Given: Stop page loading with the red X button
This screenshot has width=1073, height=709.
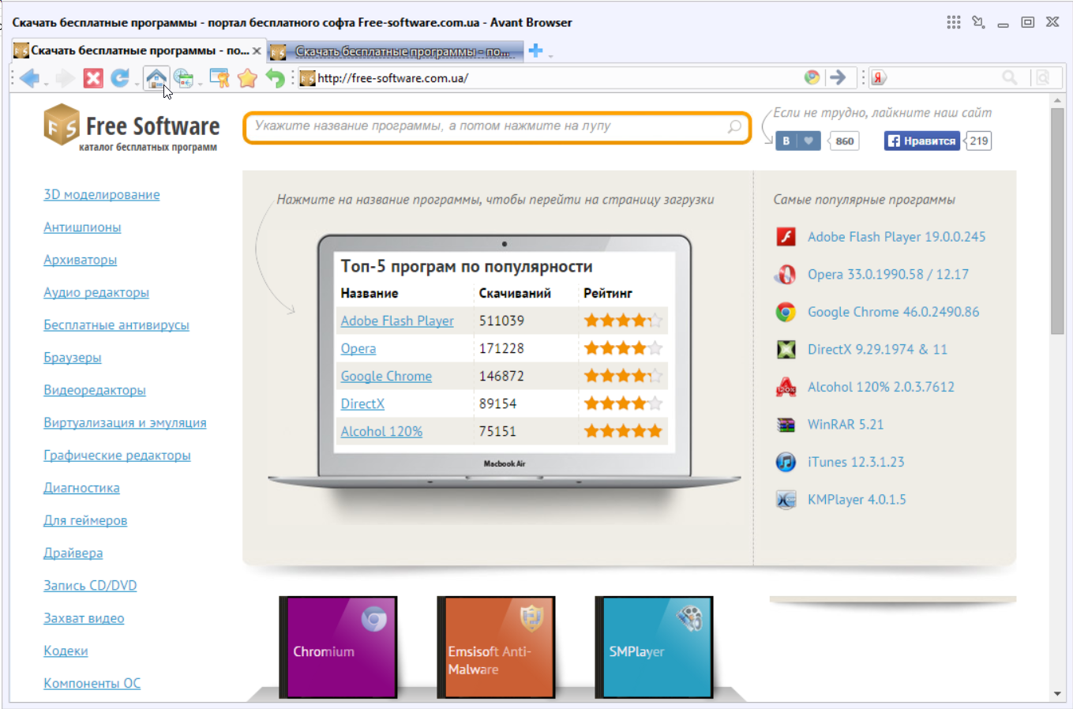Looking at the screenshot, I should 93,78.
